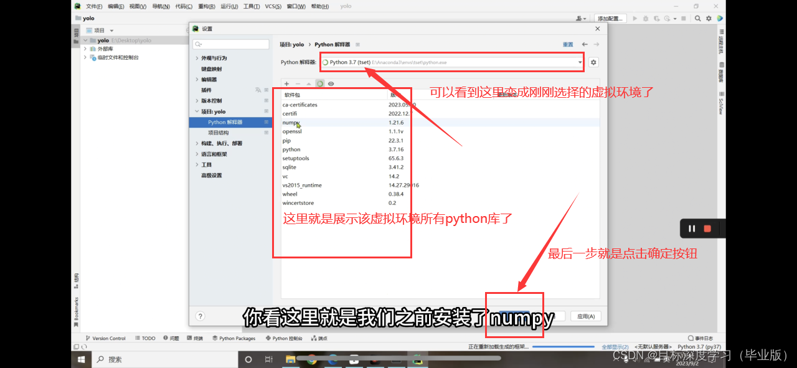Select 键盘映射 in settings list
Viewport: 797px width, 368px height.
coord(211,69)
